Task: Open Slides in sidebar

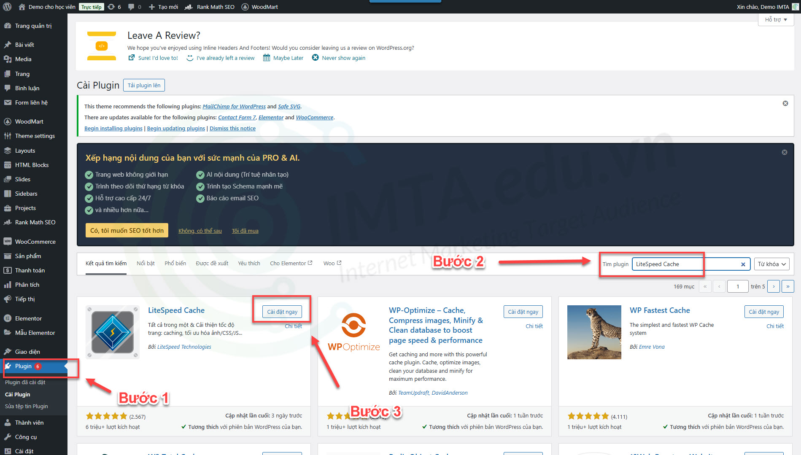Action: (x=23, y=179)
